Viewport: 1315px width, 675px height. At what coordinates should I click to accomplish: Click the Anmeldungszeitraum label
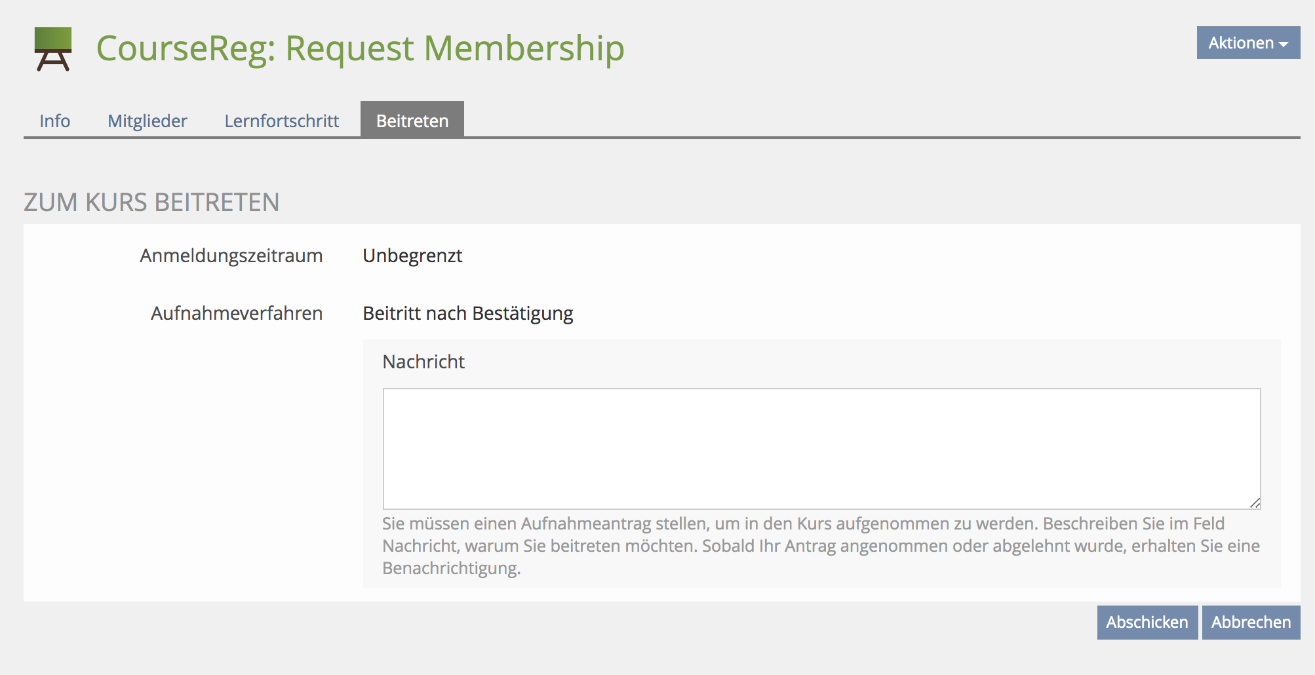231,256
